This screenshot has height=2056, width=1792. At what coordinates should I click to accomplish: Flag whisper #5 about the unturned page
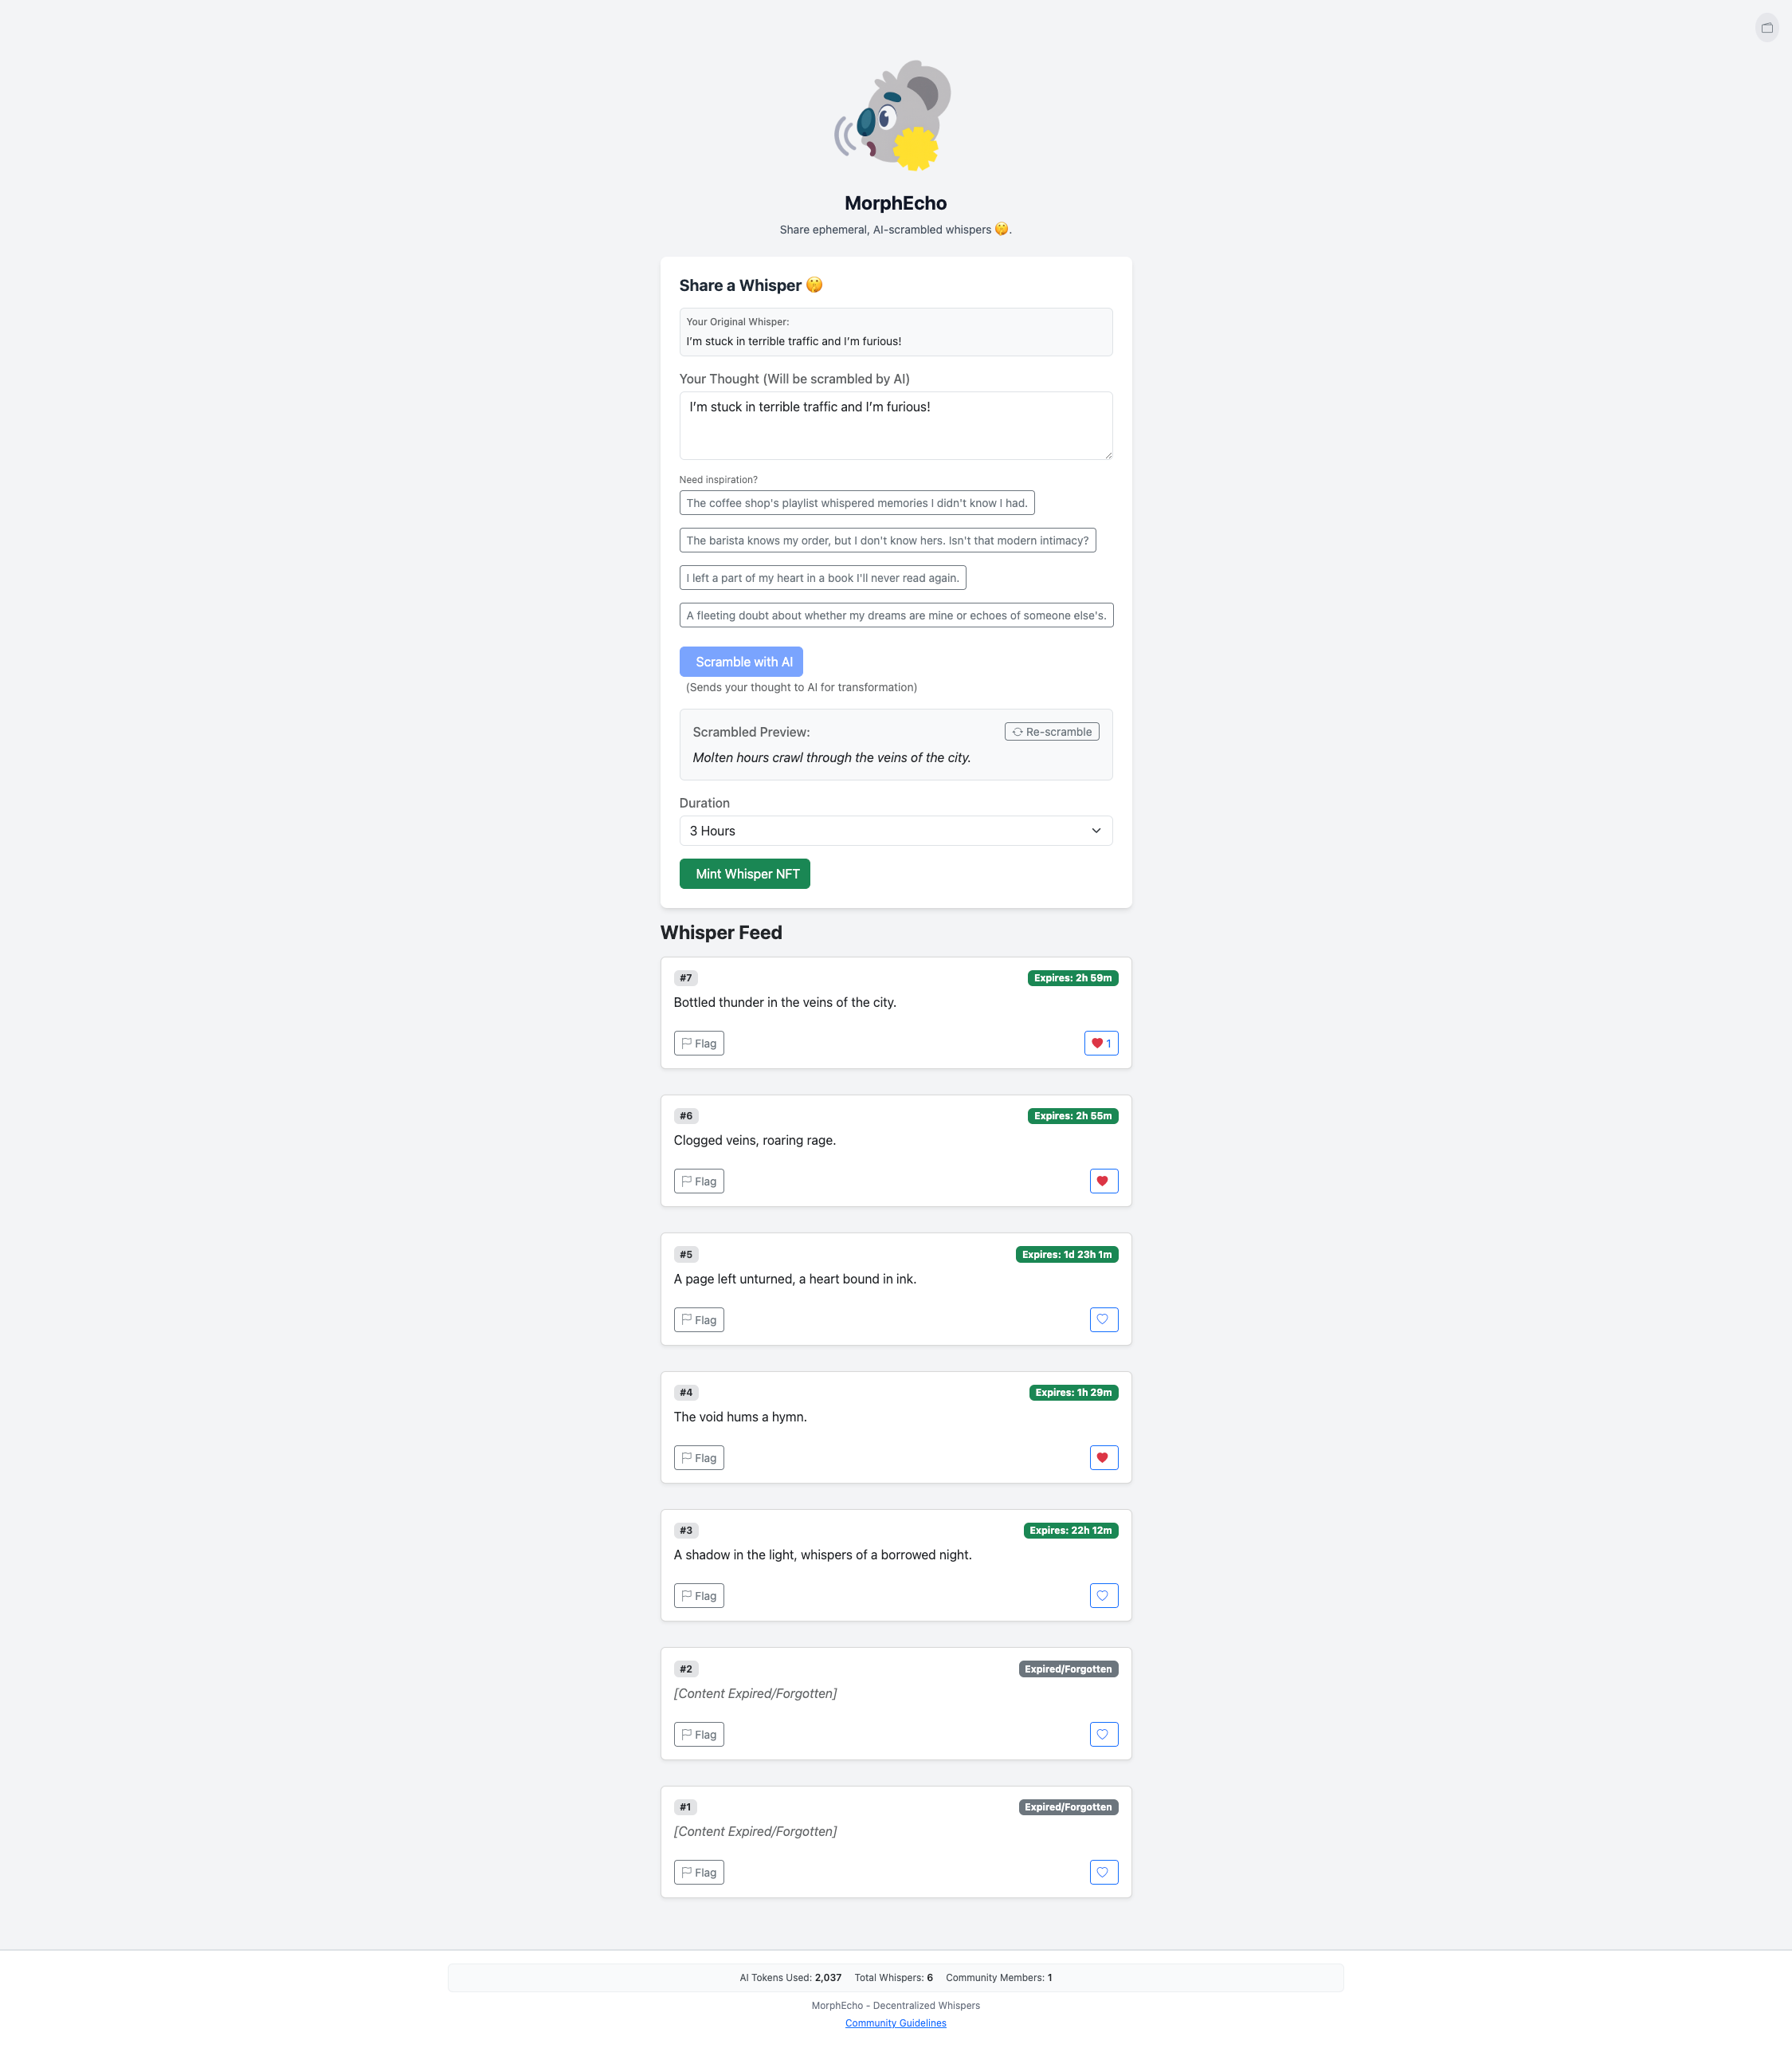(698, 1319)
